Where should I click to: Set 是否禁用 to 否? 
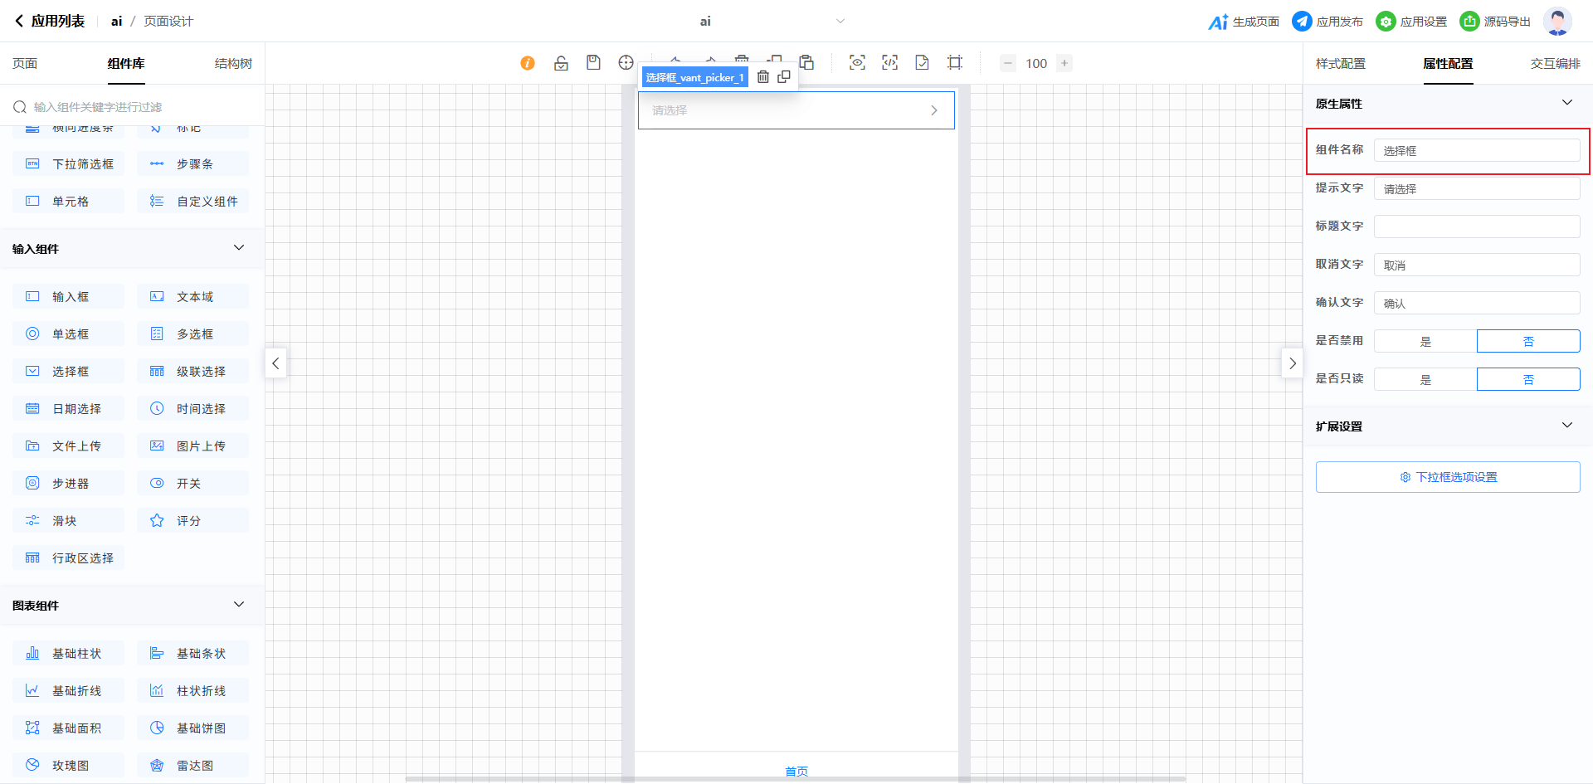(x=1528, y=342)
